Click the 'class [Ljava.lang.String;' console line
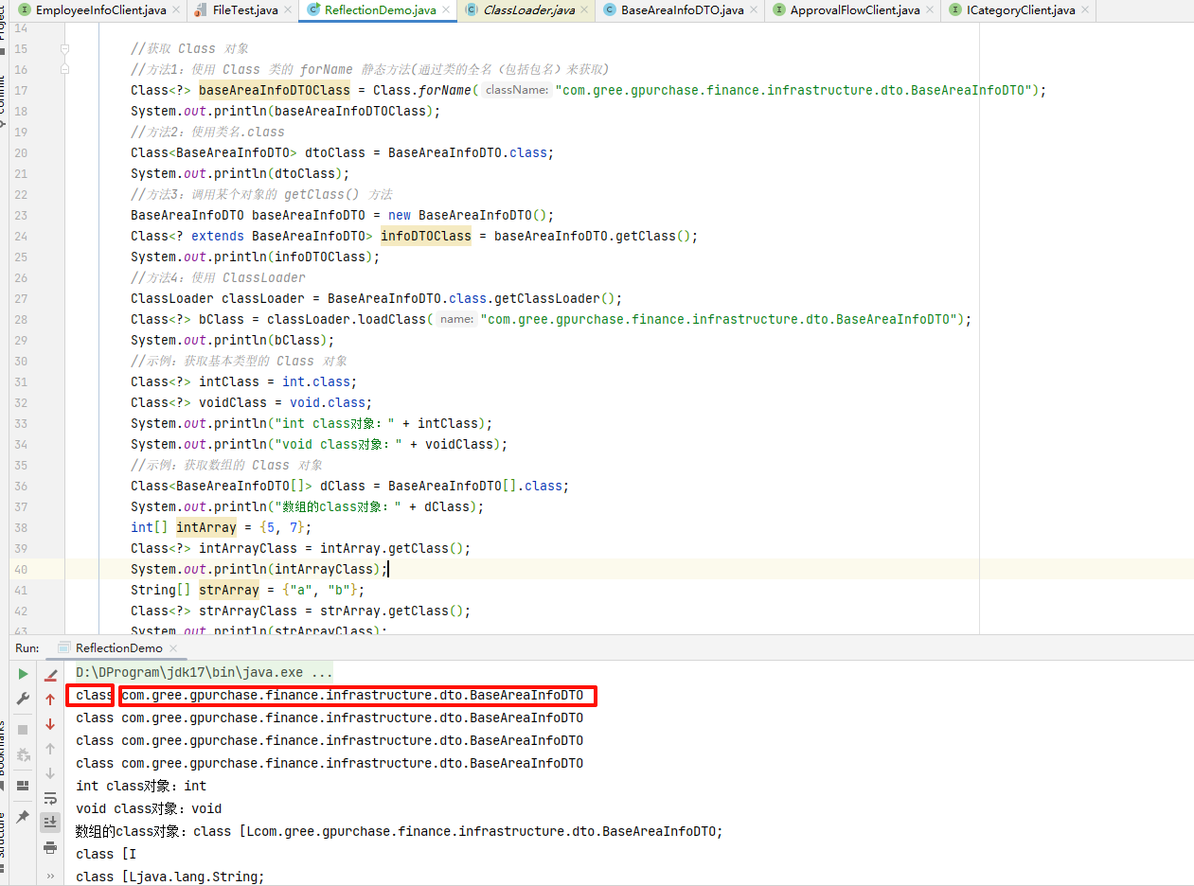This screenshot has width=1194, height=886. (170, 877)
